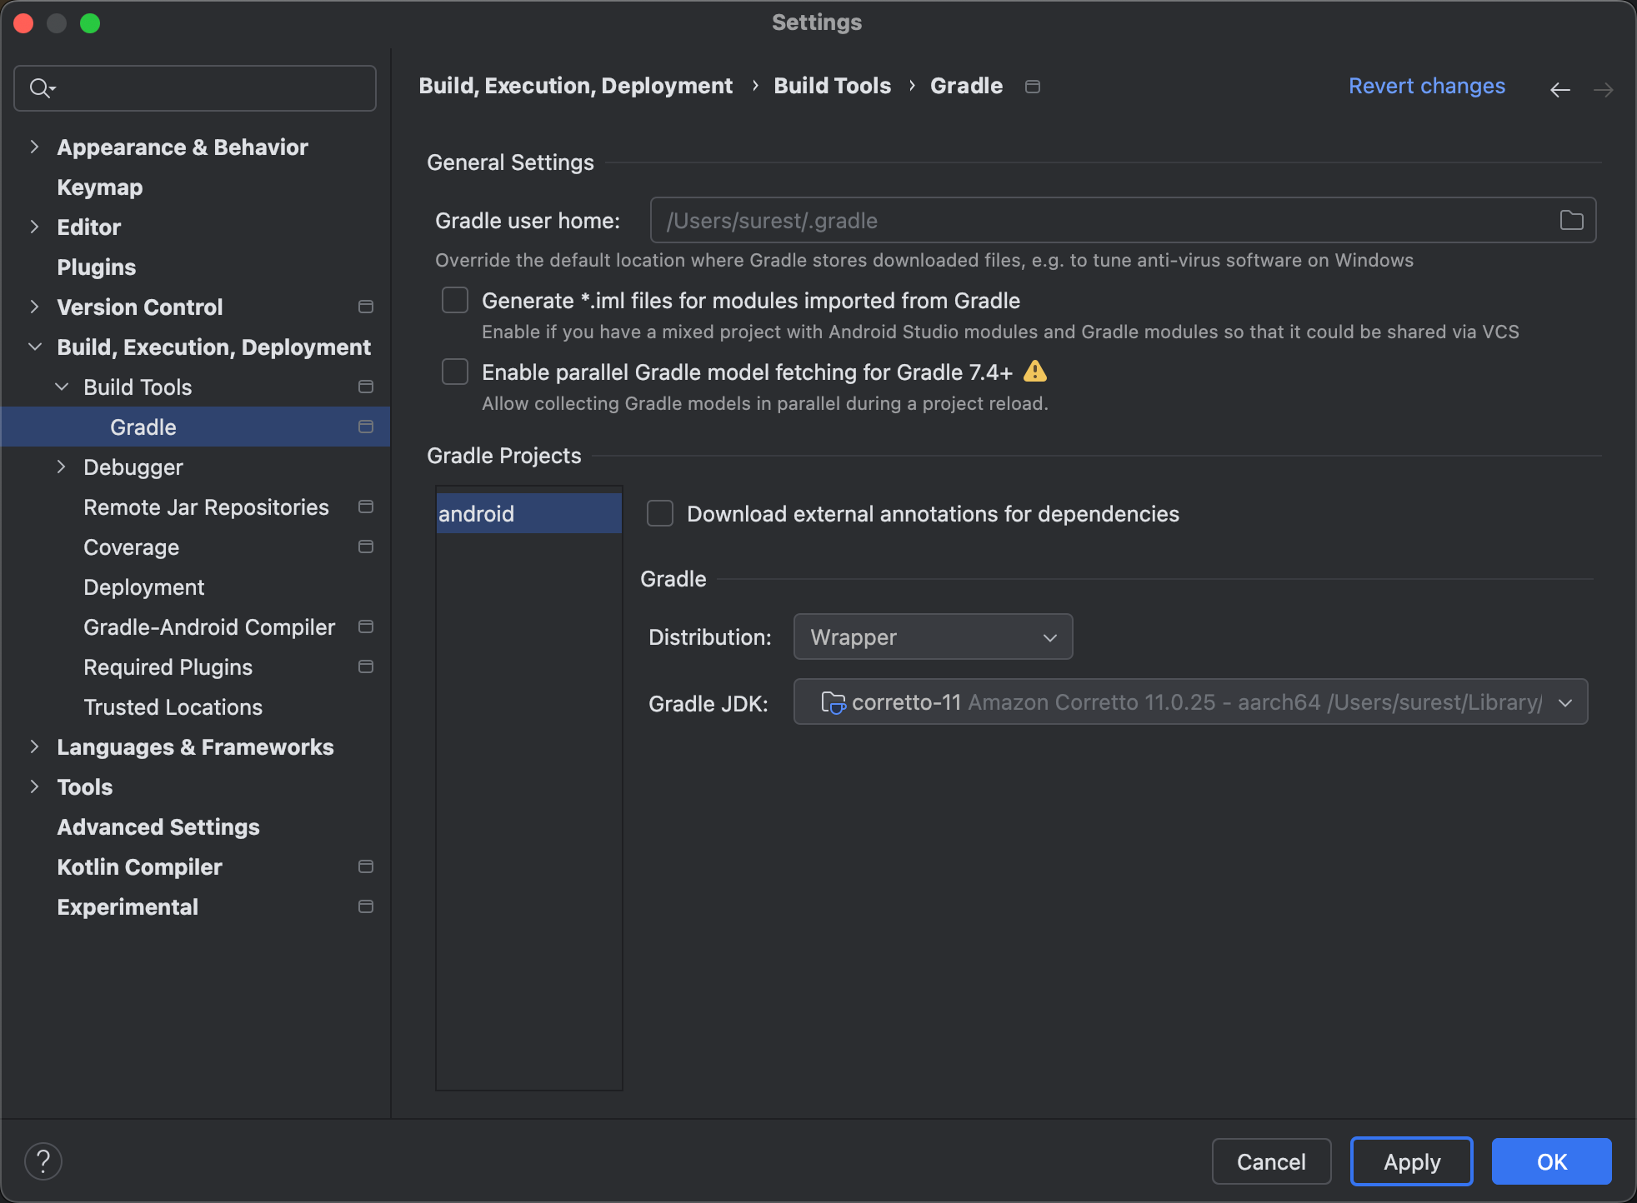Open the Gradle JDK corretto-11 dropdown
The height and width of the screenshot is (1203, 1637).
tap(1190, 702)
